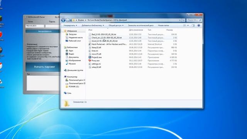The image size is (247, 139).
Task: Click login field in VkMemberID Parser window
Action: [x=35, y=26]
